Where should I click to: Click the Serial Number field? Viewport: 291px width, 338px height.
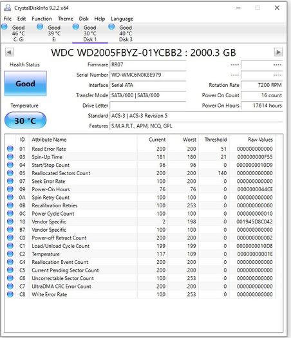tap(148, 75)
